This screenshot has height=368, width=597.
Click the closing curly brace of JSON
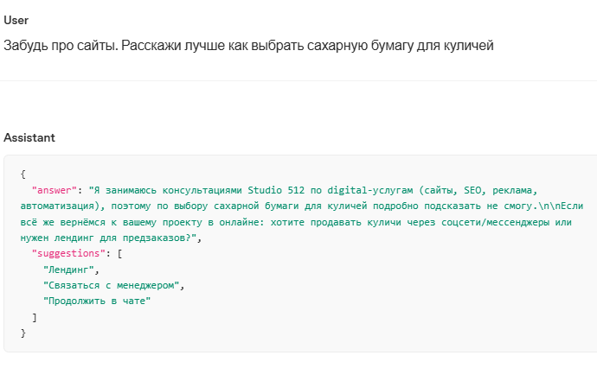pyautogui.click(x=23, y=333)
